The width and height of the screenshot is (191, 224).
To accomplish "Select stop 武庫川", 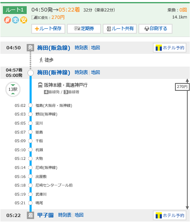I will click(x=41, y=194).
